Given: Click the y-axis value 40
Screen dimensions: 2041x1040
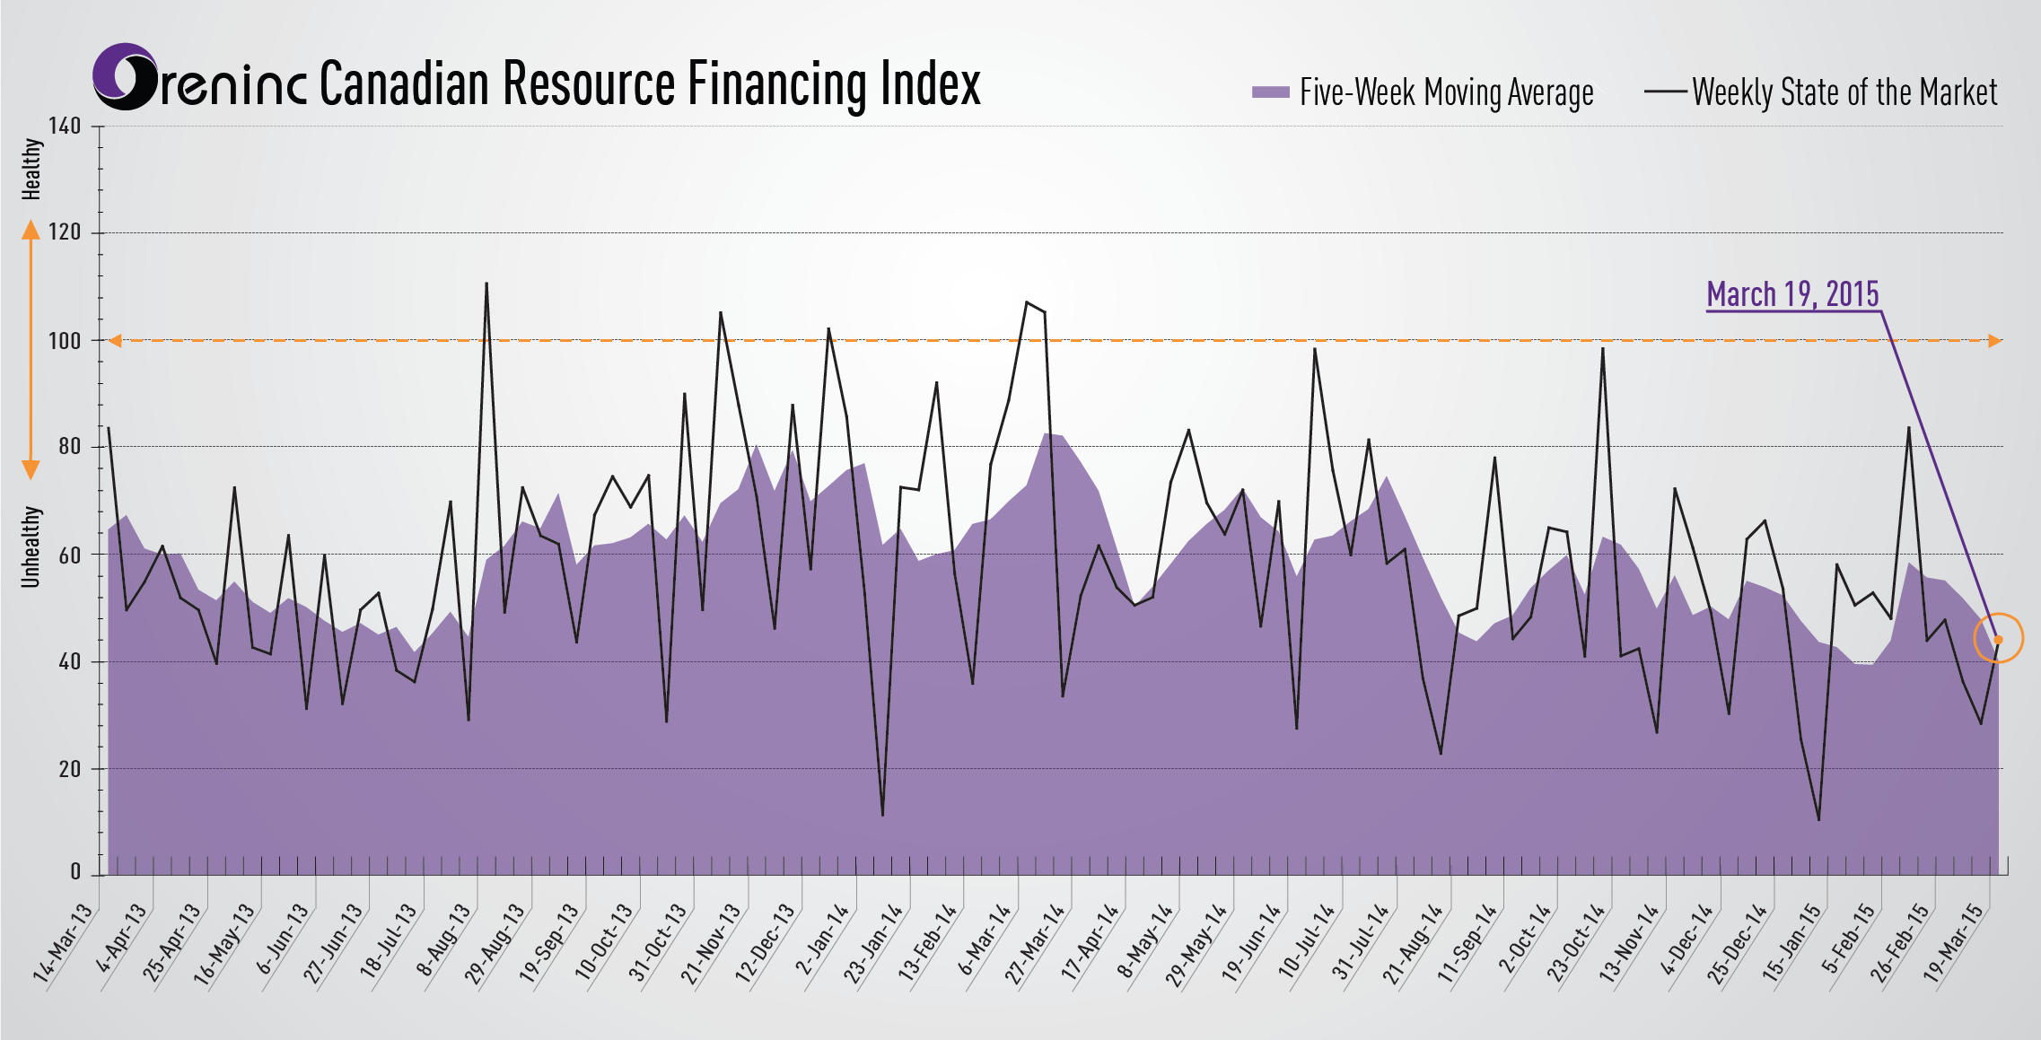Looking at the screenshot, I should 69,661.
